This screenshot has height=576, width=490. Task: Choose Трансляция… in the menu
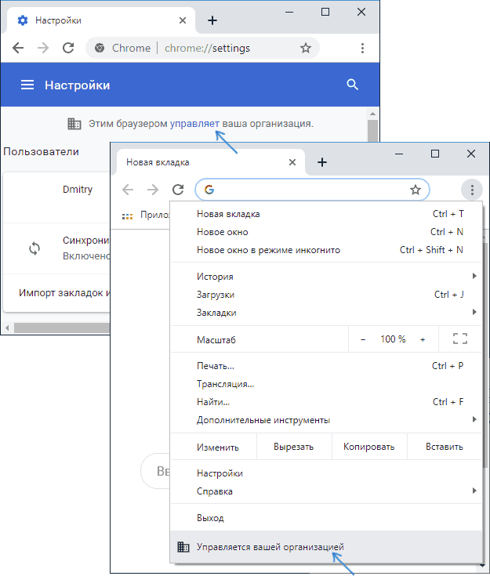(326, 384)
